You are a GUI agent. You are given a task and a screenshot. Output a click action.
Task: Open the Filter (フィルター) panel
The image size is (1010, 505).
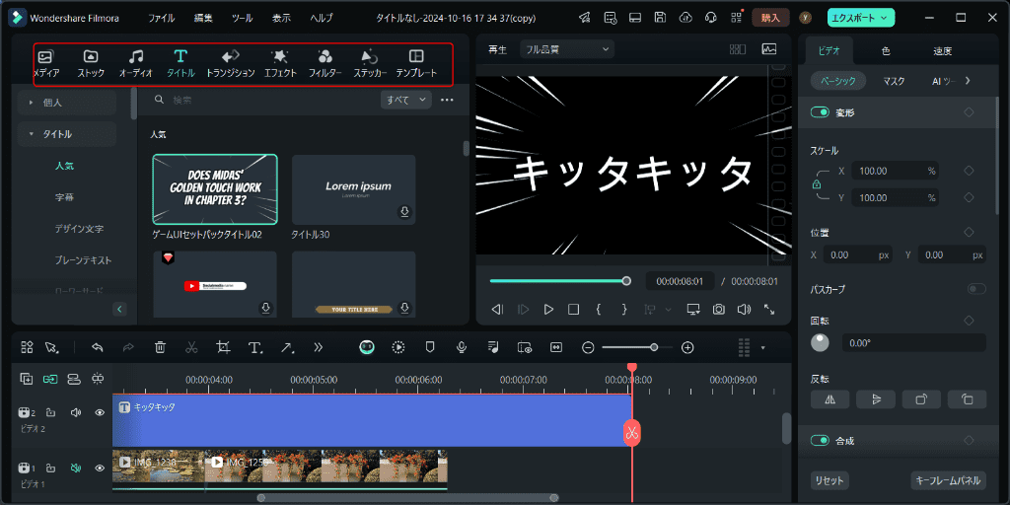point(325,64)
